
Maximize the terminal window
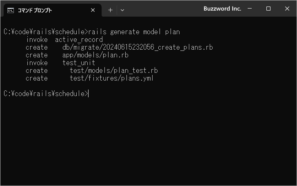tap(268, 9)
